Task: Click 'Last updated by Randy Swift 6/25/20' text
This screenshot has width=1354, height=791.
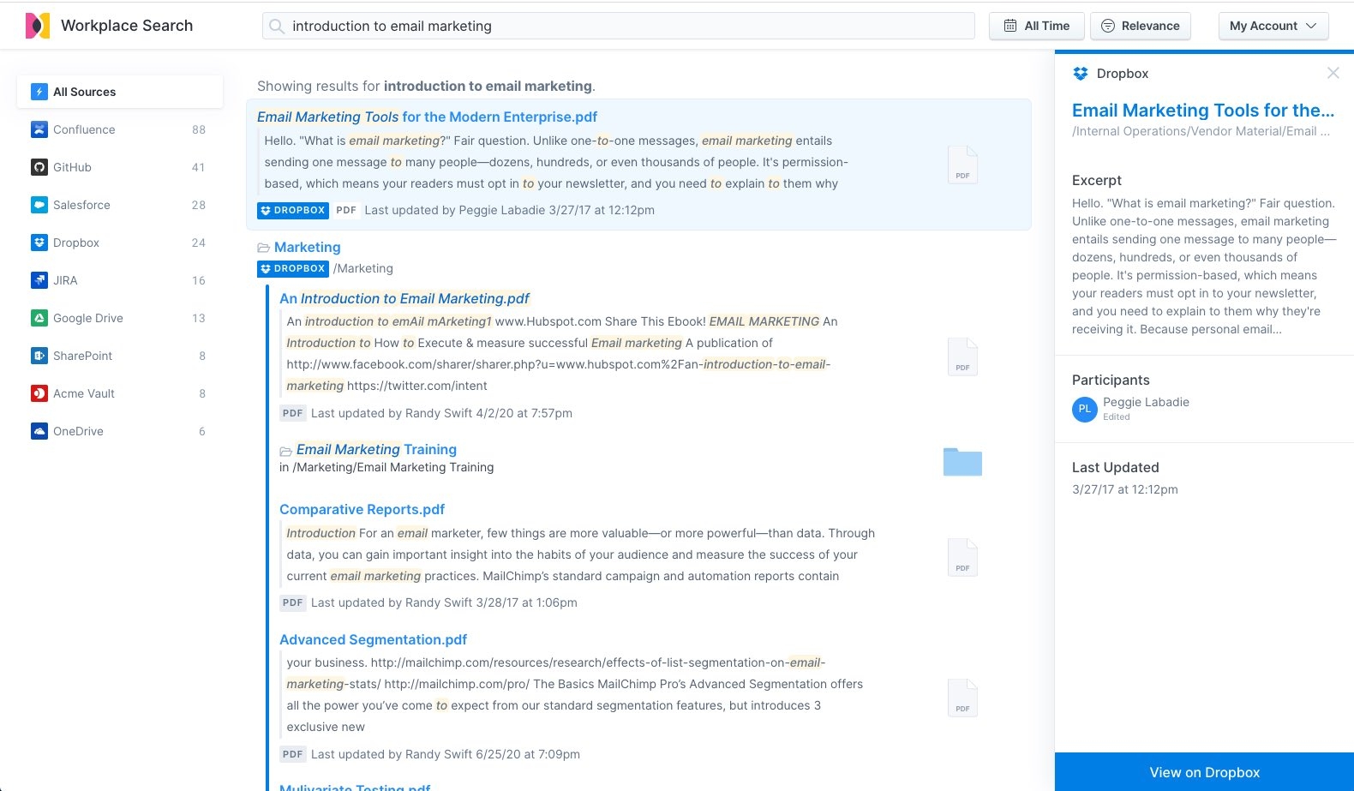Action: click(x=446, y=754)
